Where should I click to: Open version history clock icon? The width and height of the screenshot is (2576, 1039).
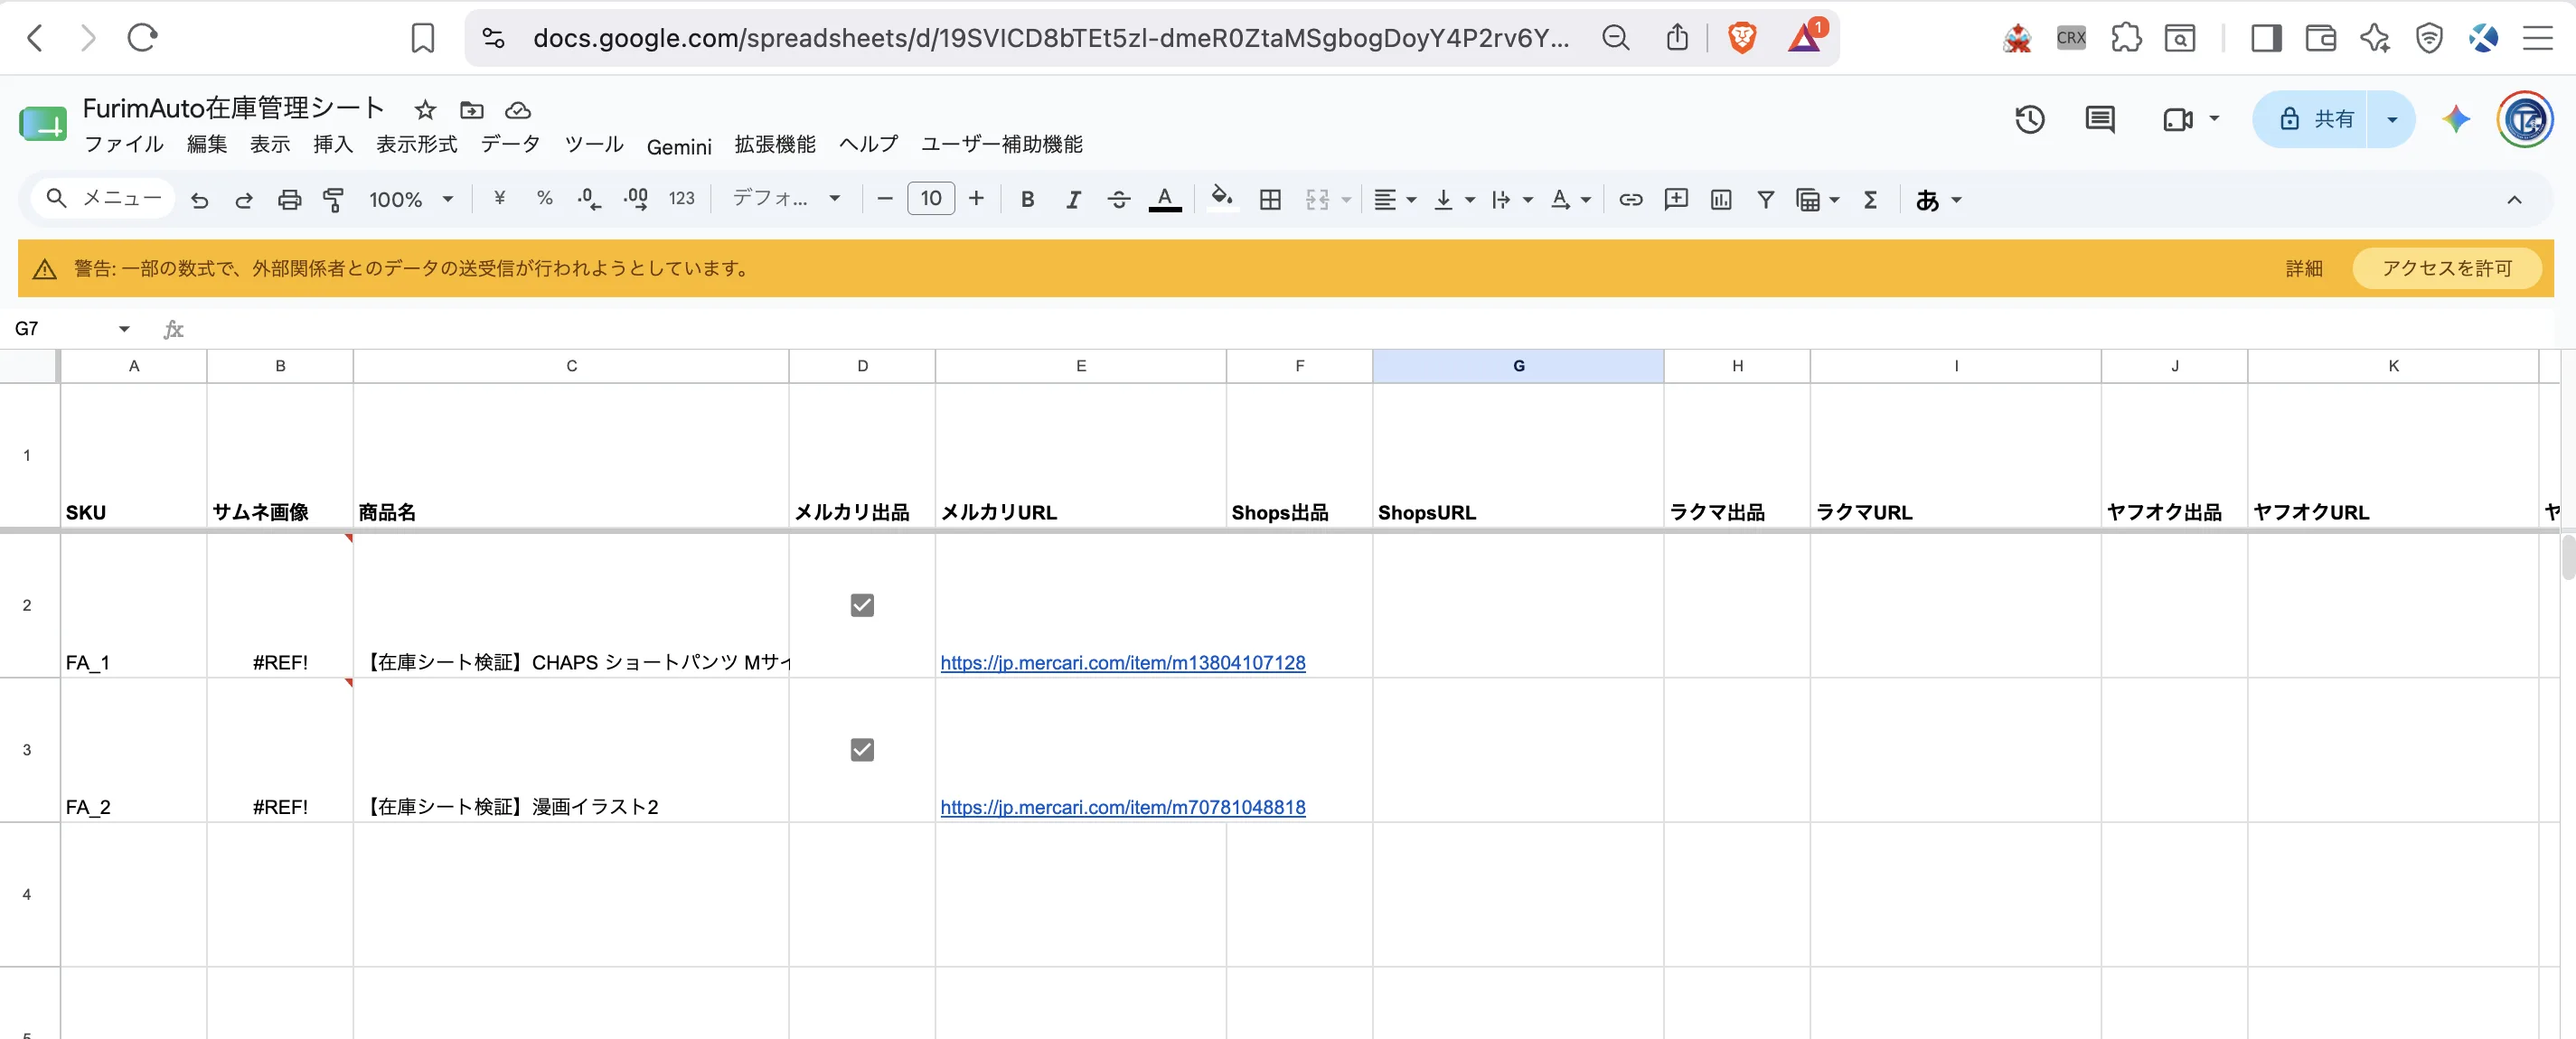(x=2029, y=119)
